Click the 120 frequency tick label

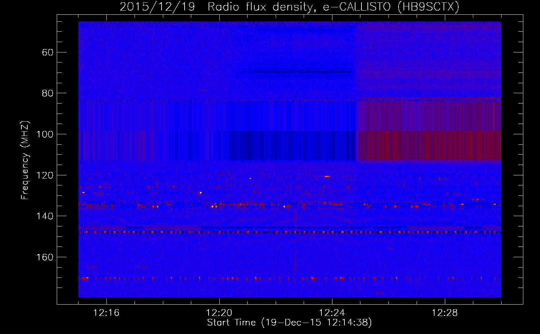tap(45, 175)
